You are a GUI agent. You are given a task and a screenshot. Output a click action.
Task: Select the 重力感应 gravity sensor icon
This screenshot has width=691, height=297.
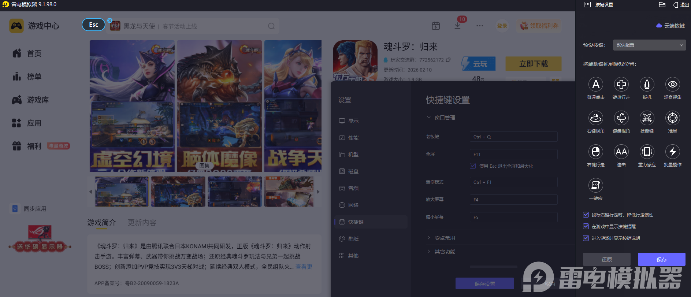click(x=647, y=152)
